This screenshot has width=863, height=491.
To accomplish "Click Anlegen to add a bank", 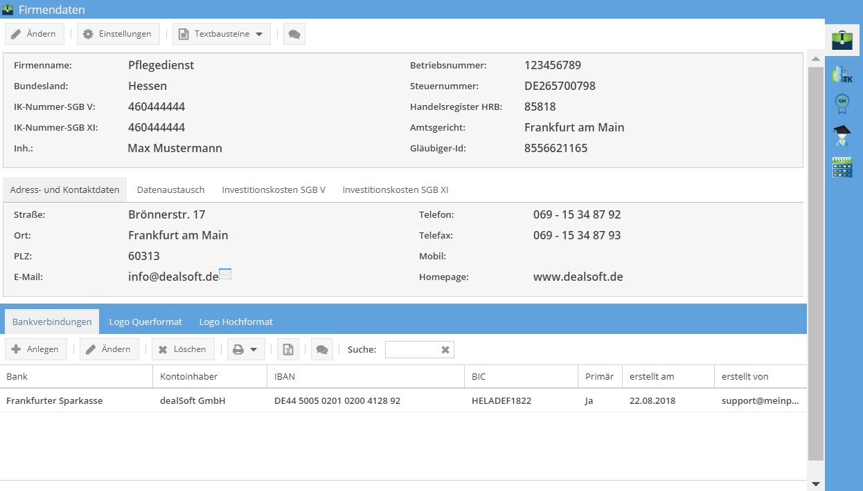I will 36,350.
